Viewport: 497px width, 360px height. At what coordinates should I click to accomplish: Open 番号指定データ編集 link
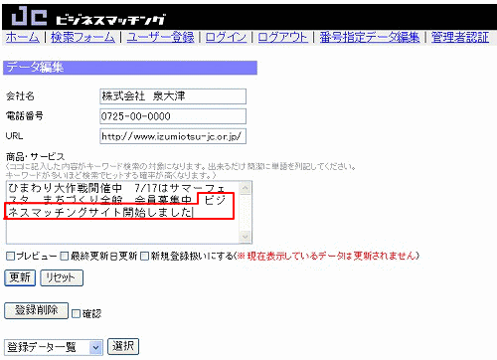(370, 37)
